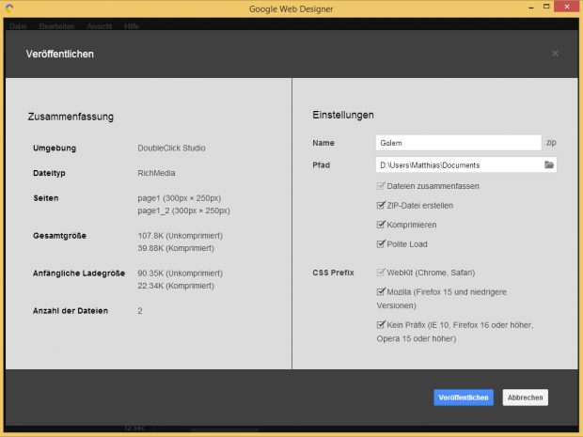Click the Name field containing Golem
Screen dimensions: 583x437
[x=457, y=143]
